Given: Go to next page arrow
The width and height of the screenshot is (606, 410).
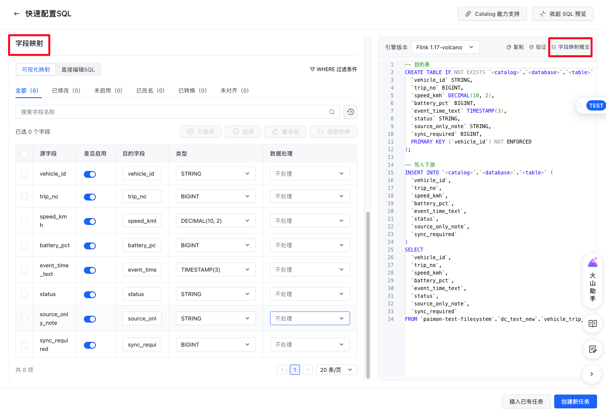Looking at the screenshot, I should coord(308,370).
